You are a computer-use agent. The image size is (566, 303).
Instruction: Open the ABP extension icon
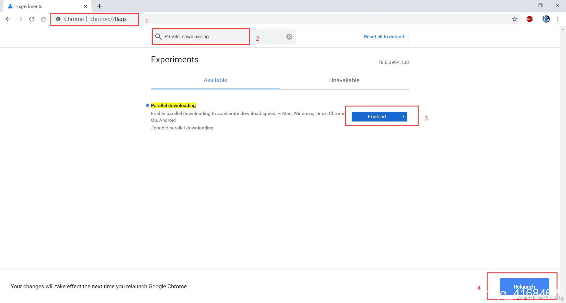[530, 19]
